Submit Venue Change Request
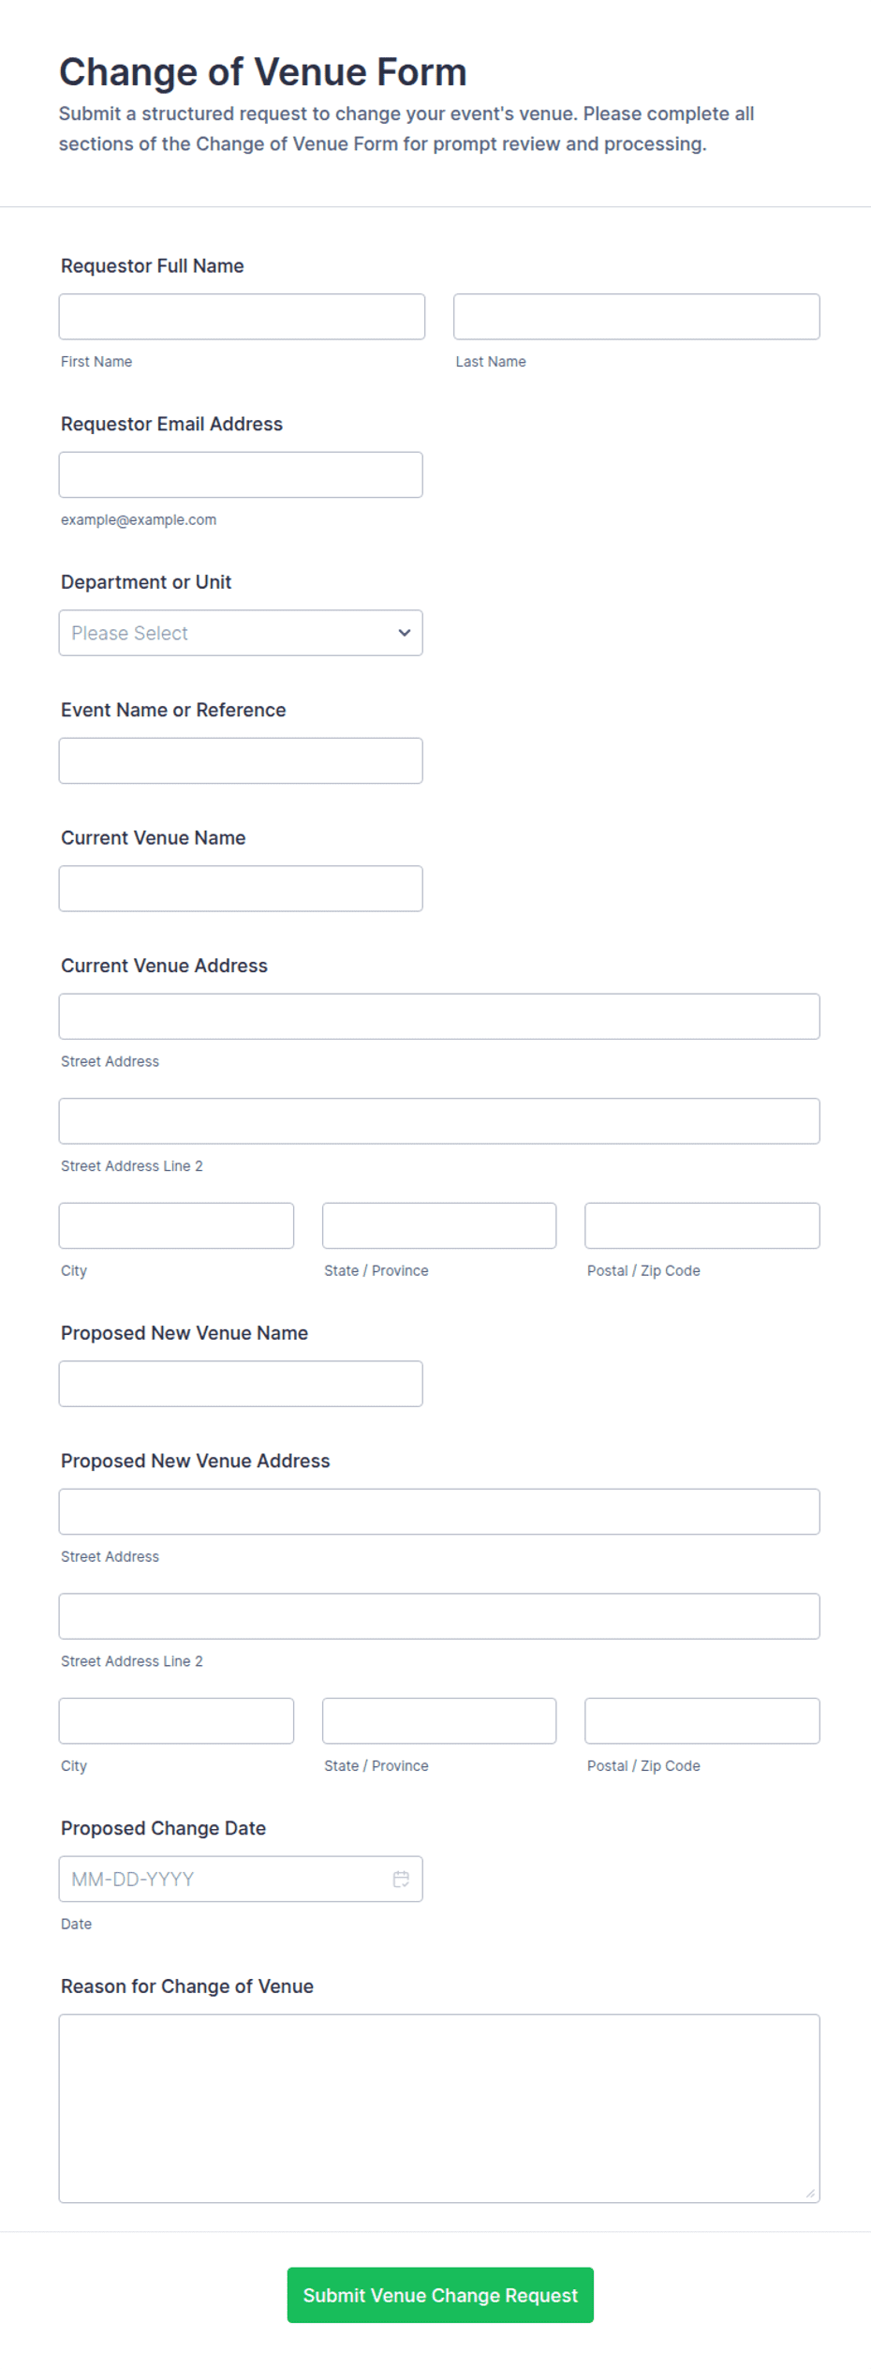This screenshot has height=2369, width=871. click(x=440, y=2295)
